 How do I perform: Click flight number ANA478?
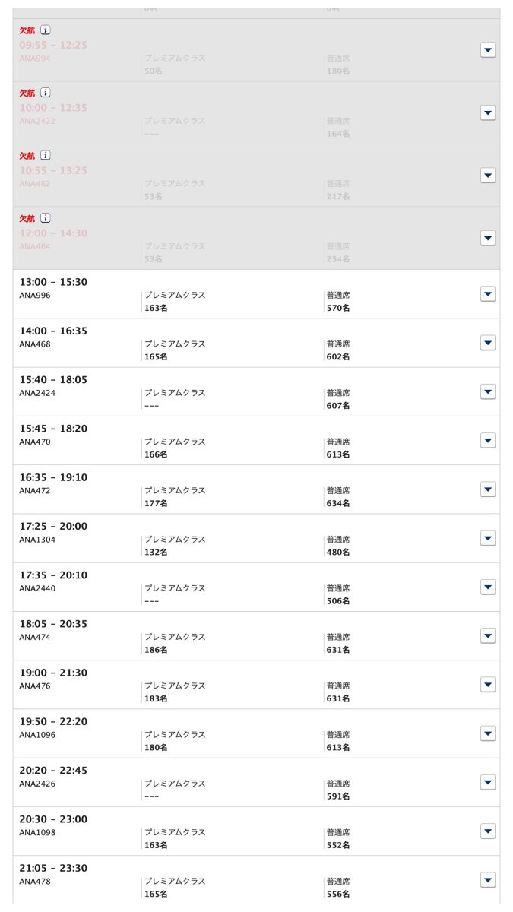35,881
